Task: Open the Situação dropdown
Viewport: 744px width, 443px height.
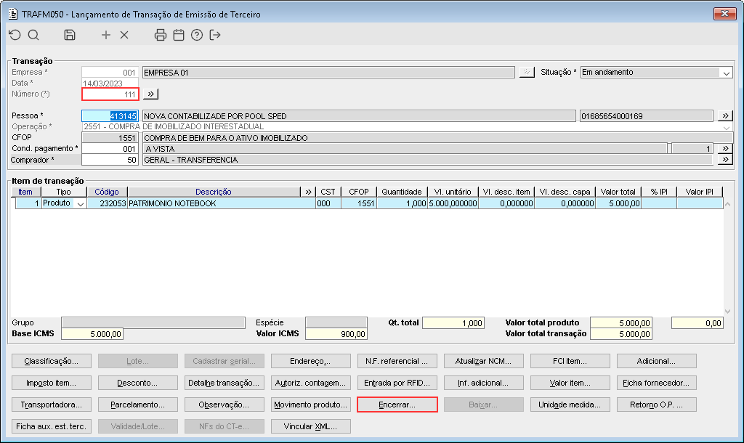Action: click(x=726, y=73)
